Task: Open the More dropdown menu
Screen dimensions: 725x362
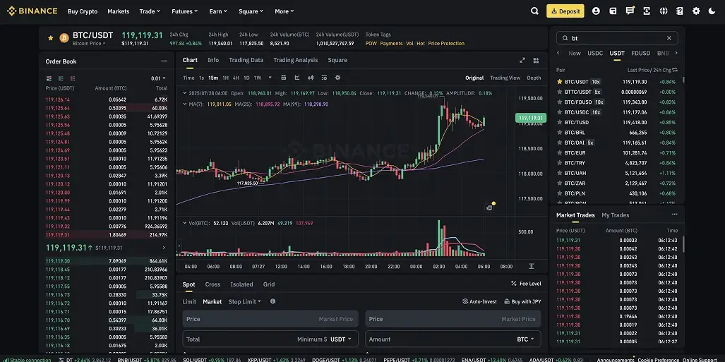Action: (x=284, y=11)
